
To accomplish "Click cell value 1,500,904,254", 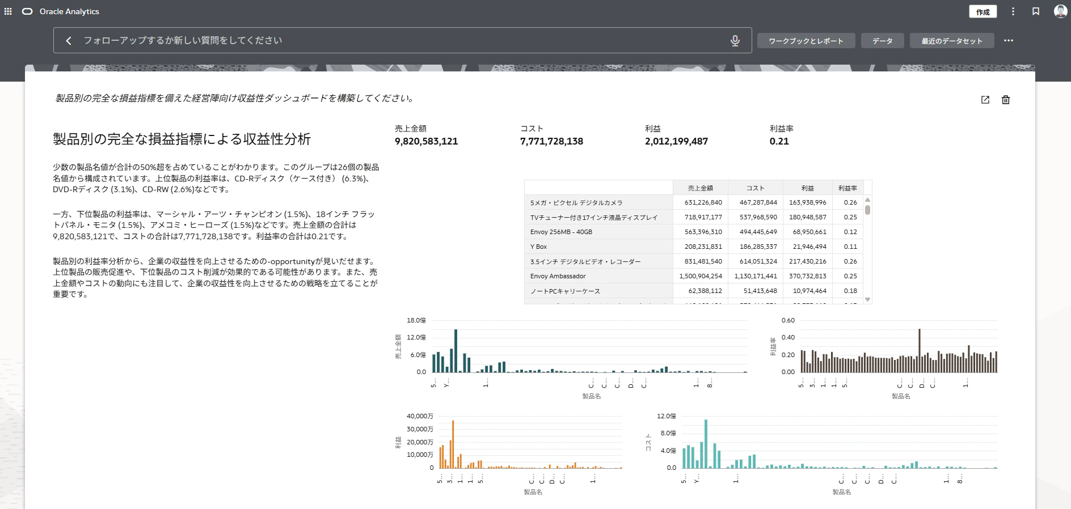I will (x=701, y=276).
